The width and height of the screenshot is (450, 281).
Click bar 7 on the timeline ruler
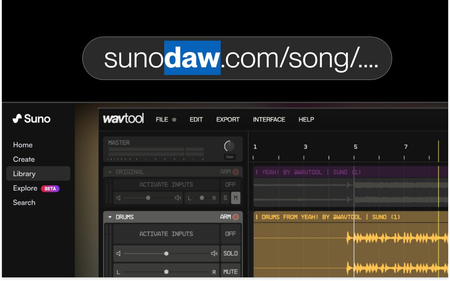pyautogui.click(x=406, y=147)
